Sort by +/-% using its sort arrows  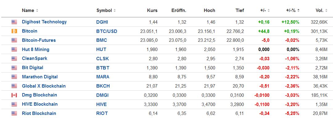coord(298,10)
